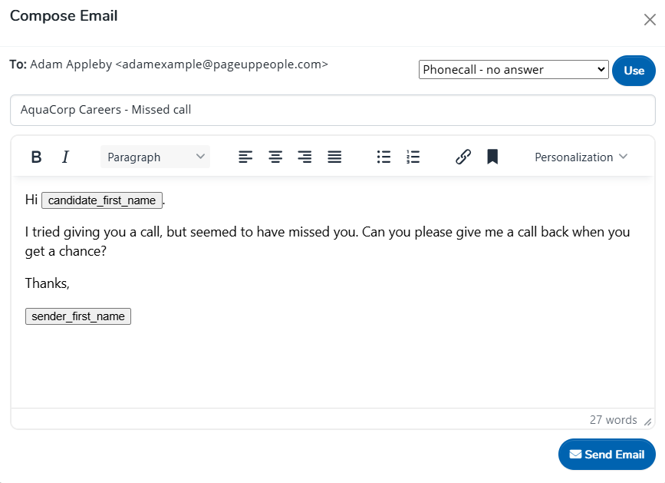Align text to the right
Viewport: 665px width, 483px height.
(305, 157)
